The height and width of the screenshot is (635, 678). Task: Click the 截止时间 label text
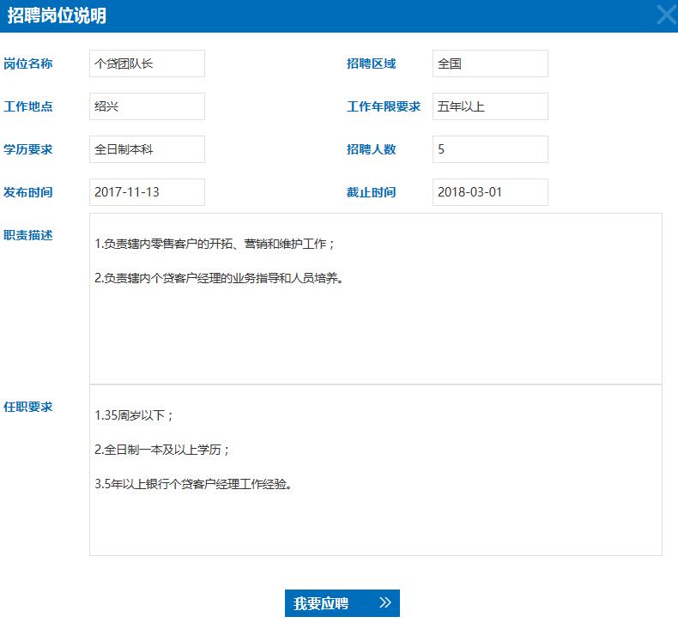[x=371, y=192]
